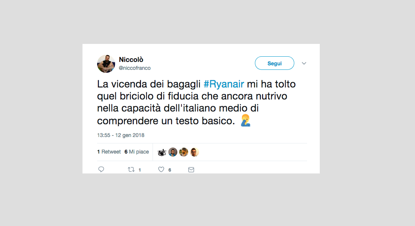Viewport: 415px width, 226px height.
Task: View the 6 Mi piace list
Action: [x=136, y=152]
